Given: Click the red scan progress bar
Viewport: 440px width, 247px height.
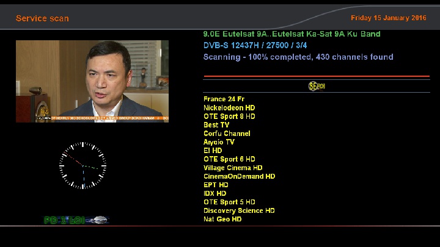Looking at the screenshot, I should (317, 76).
